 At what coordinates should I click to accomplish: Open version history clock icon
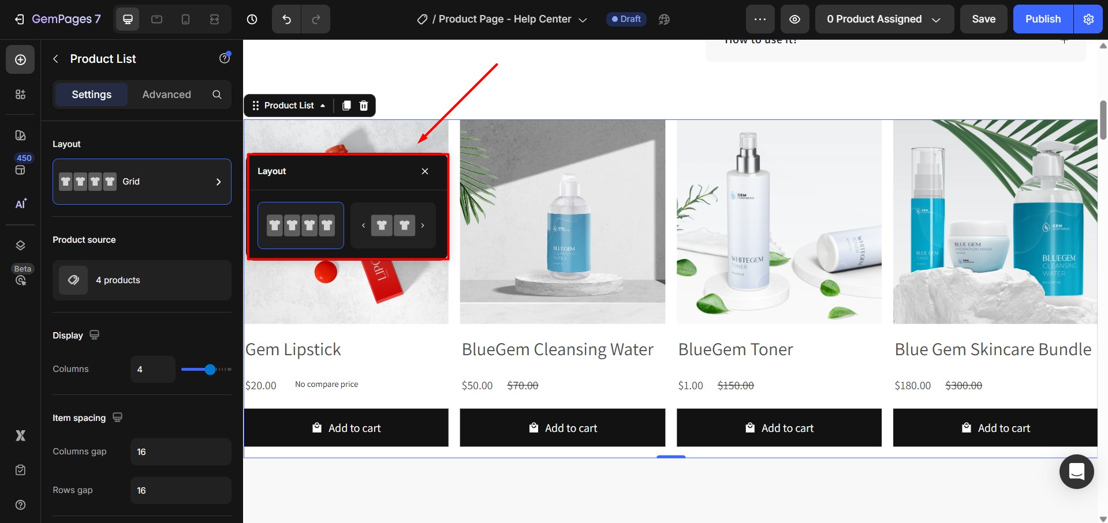pyautogui.click(x=252, y=19)
